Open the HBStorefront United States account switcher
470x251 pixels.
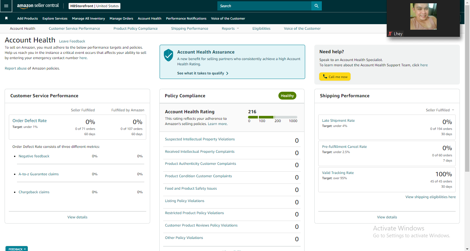point(95,6)
